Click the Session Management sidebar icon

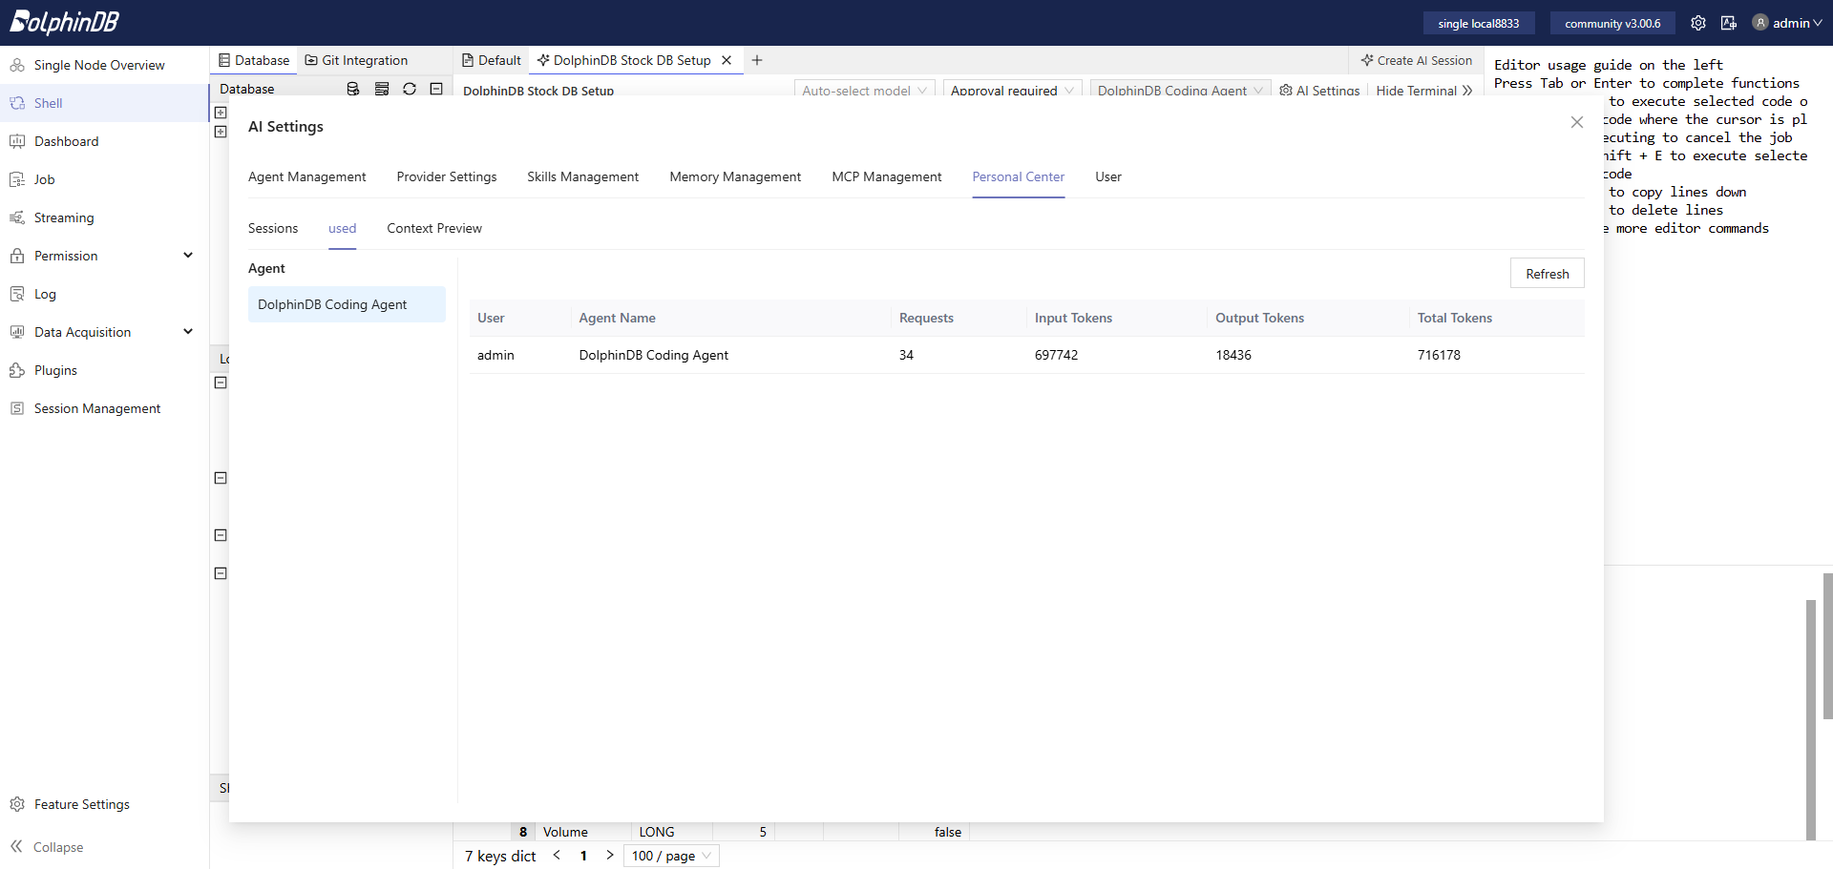coord(17,408)
